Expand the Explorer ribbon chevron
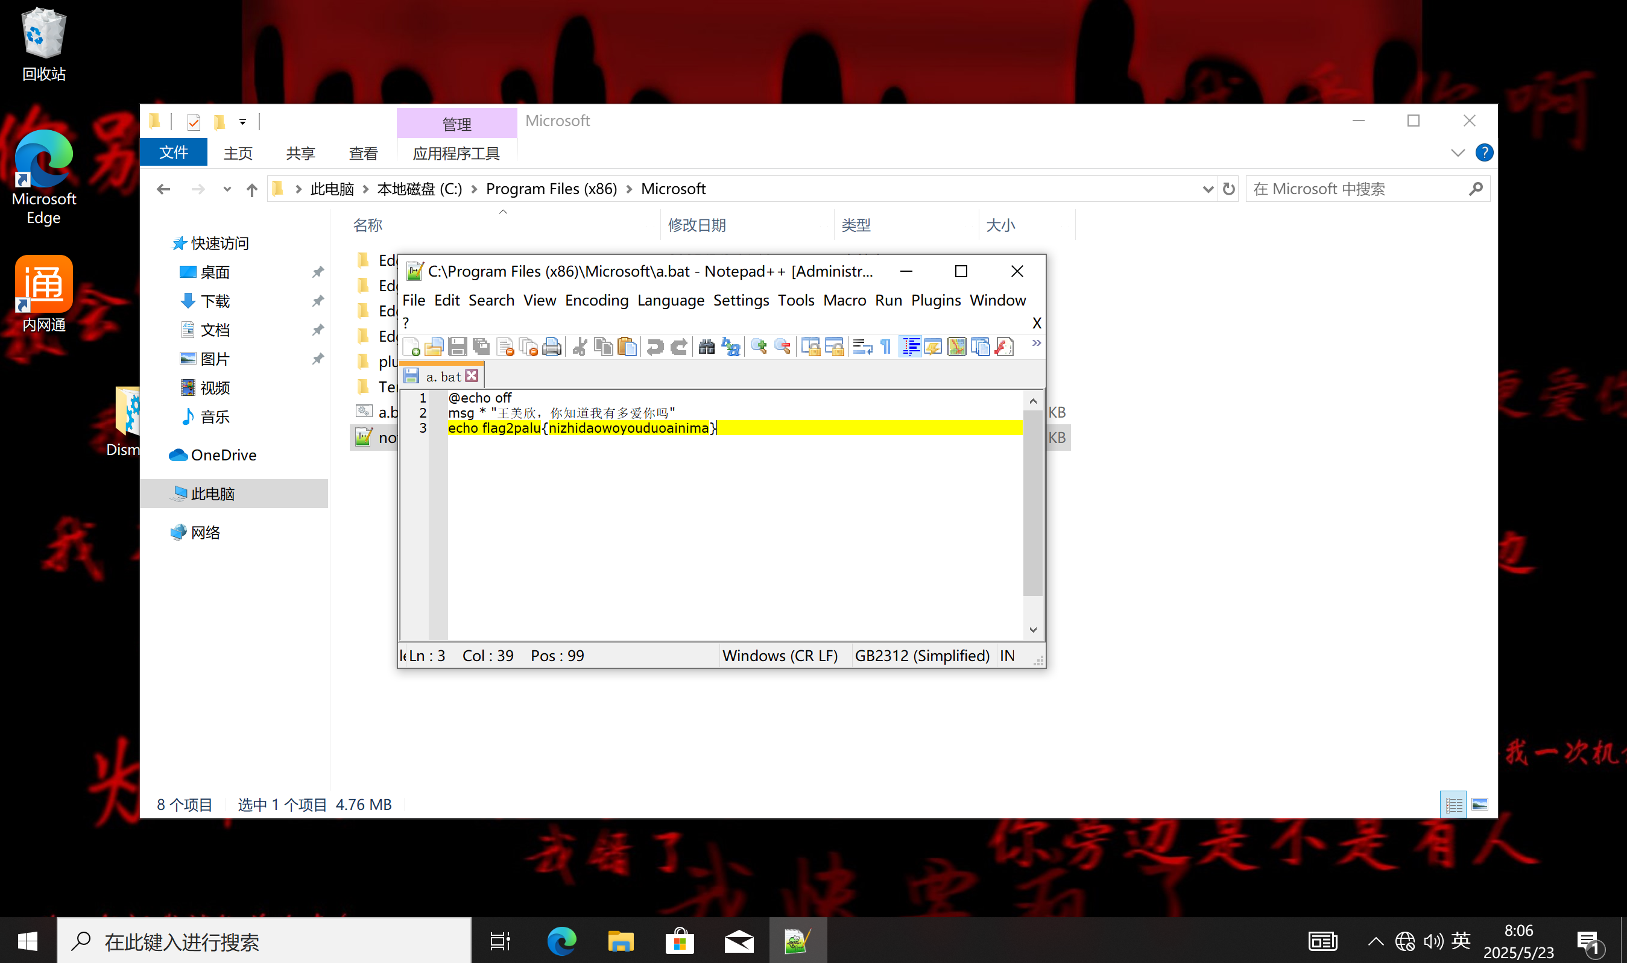Screen dimensions: 1627x963 (1458, 153)
